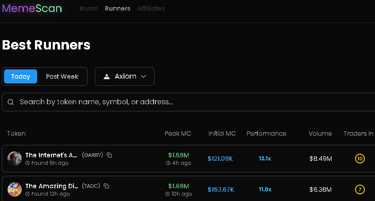Copy the GARRY token address icon
This screenshot has height=201, width=375.
click(x=109, y=155)
